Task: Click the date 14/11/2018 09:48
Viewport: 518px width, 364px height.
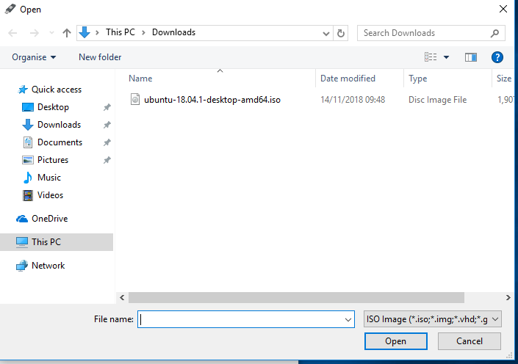Action: click(x=353, y=100)
